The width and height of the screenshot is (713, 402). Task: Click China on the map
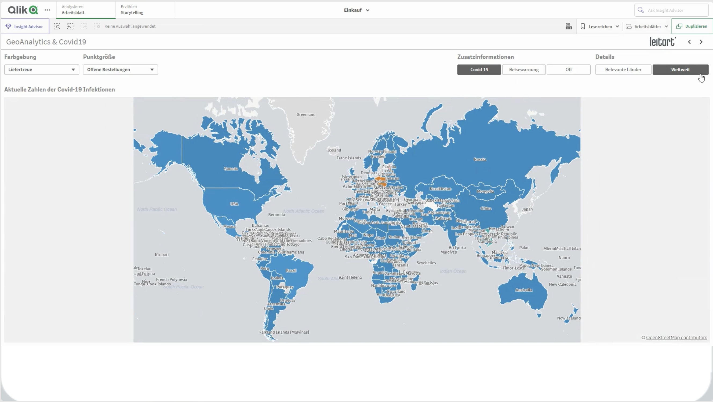click(486, 208)
